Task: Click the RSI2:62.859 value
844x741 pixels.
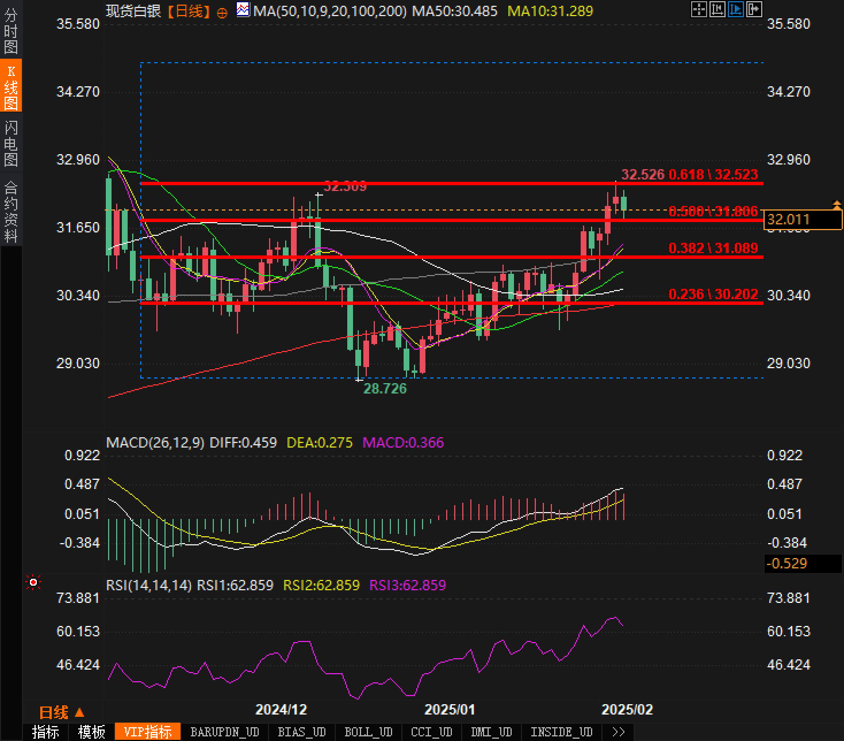Action: click(321, 585)
